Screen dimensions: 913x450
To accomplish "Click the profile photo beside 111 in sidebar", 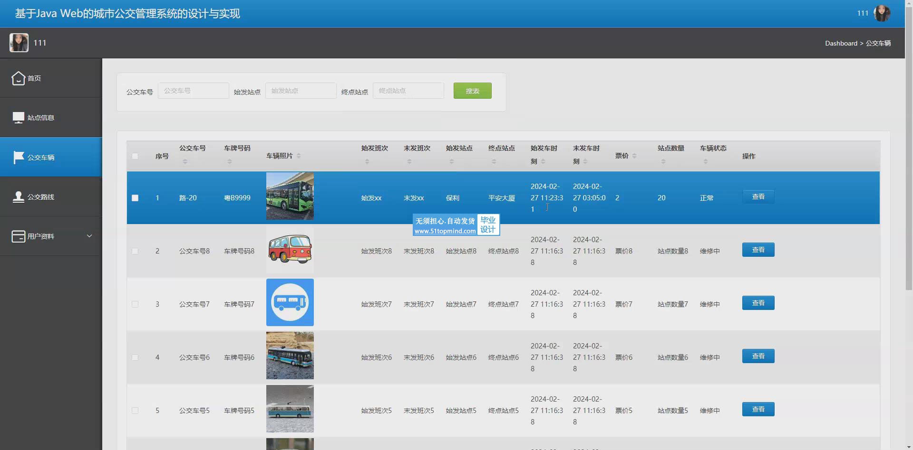I will point(19,43).
